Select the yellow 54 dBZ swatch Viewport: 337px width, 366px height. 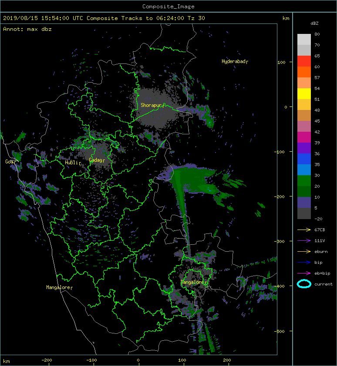[304, 93]
